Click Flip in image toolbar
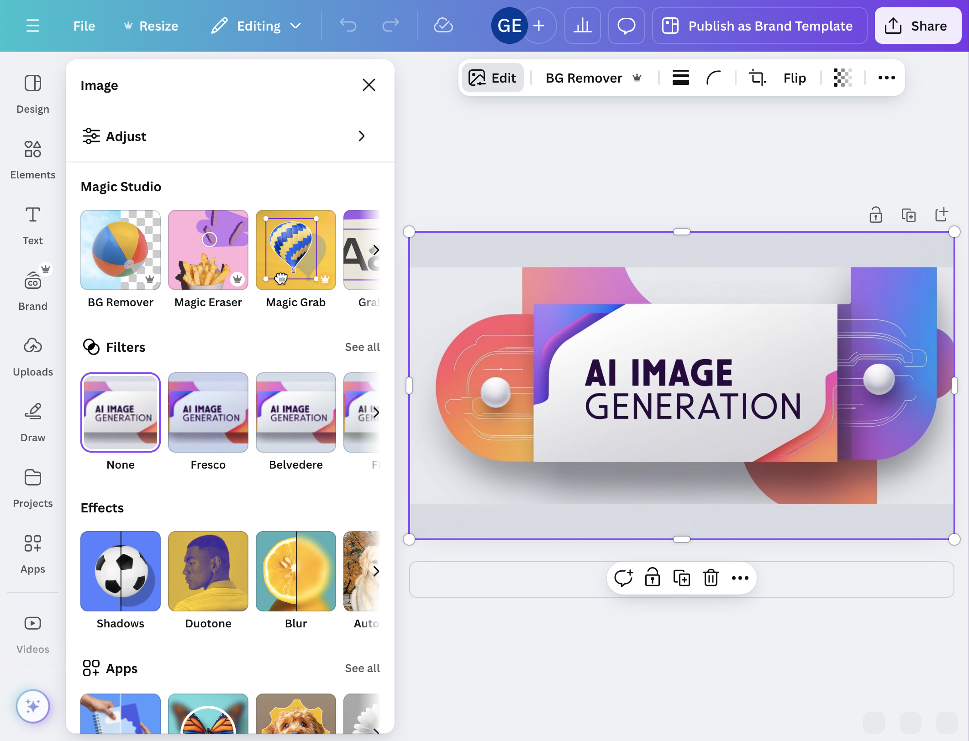969x741 pixels. click(x=795, y=78)
